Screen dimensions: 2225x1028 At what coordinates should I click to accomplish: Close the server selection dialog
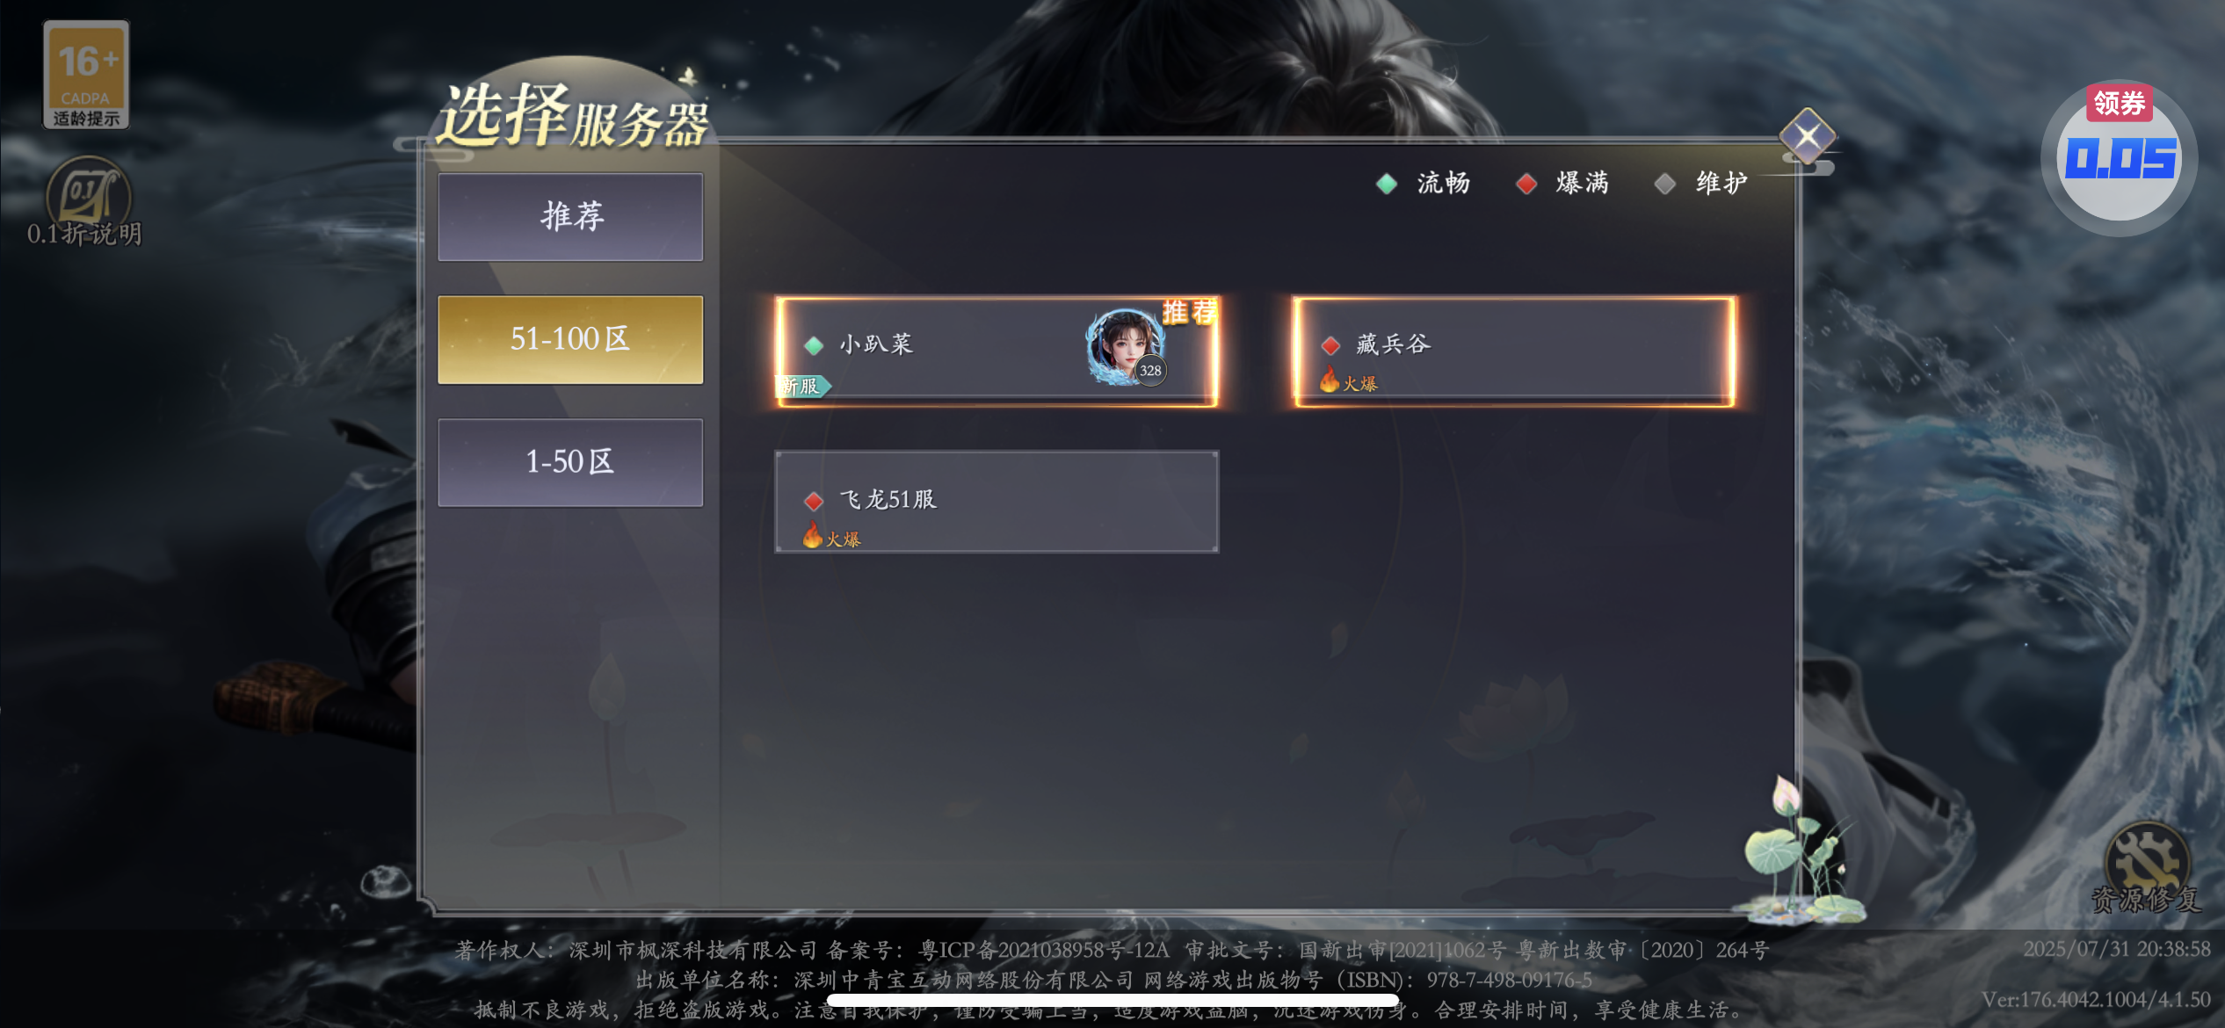point(1808,136)
